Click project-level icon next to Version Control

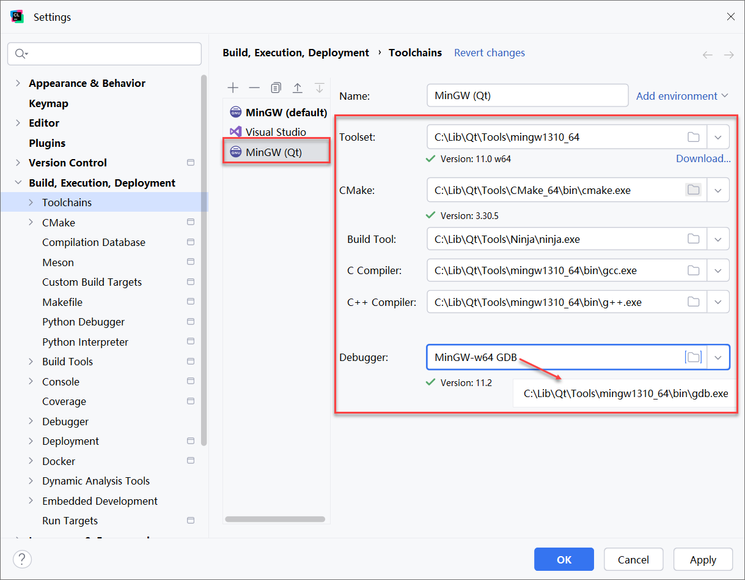click(x=191, y=163)
